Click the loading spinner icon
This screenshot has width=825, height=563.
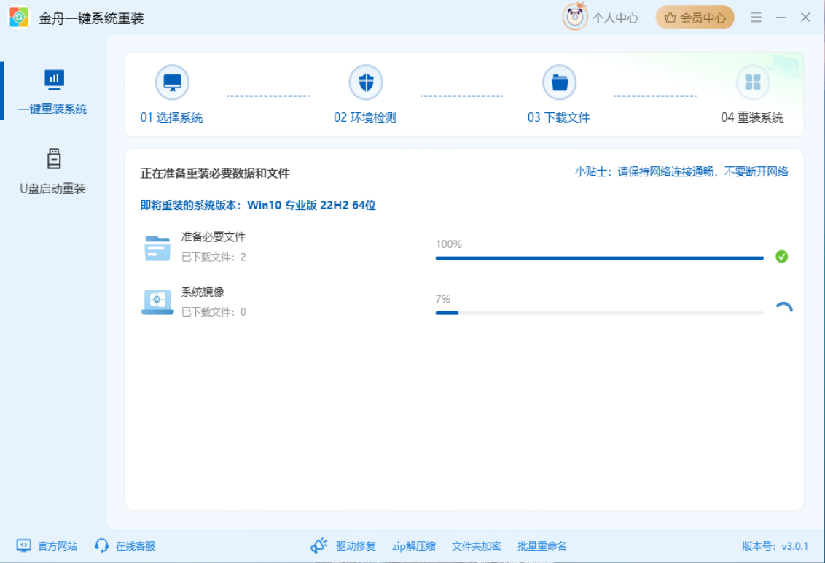784,308
